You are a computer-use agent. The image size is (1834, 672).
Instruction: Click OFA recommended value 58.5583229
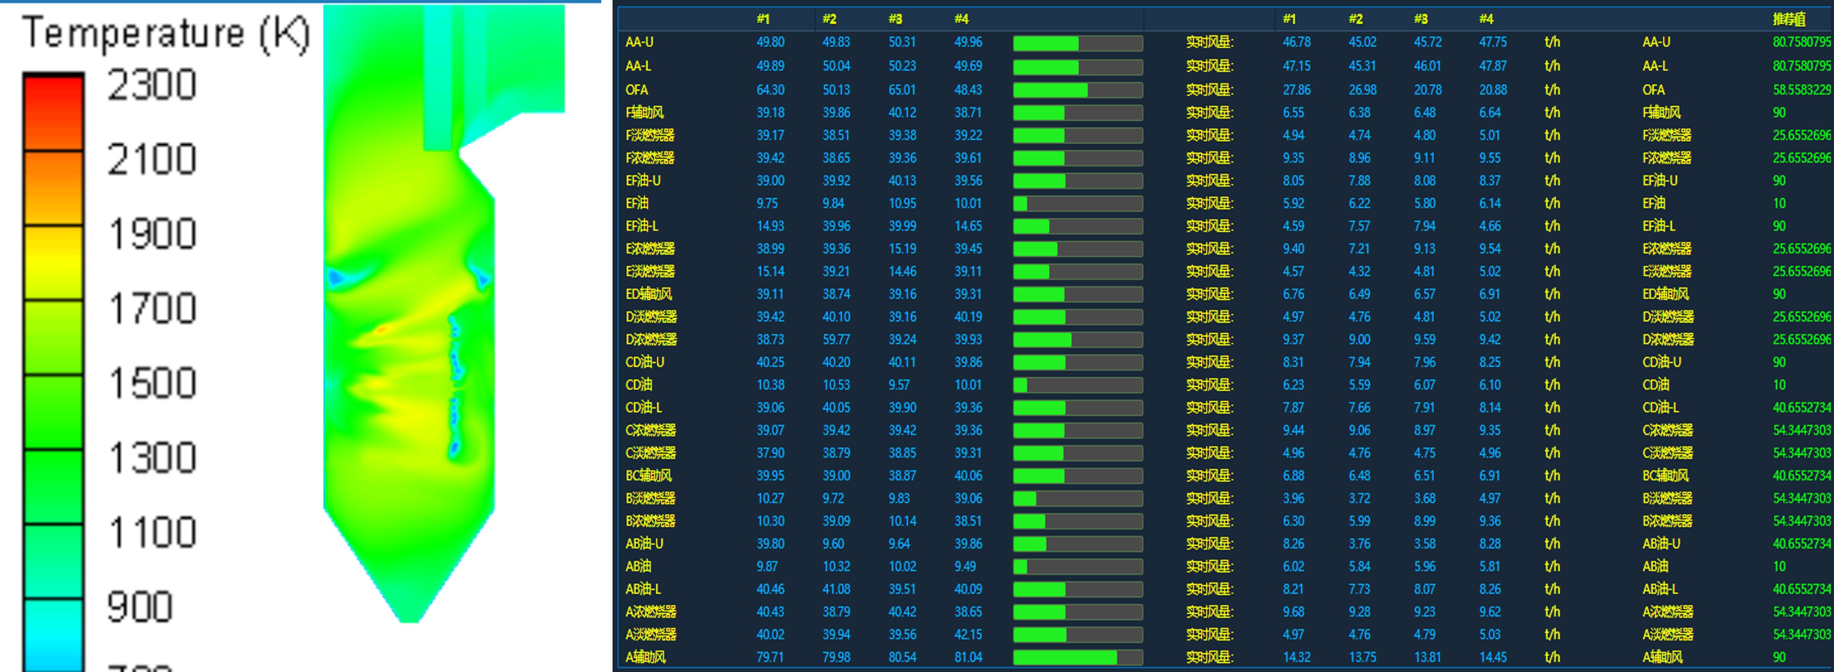click(x=1801, y=90)
